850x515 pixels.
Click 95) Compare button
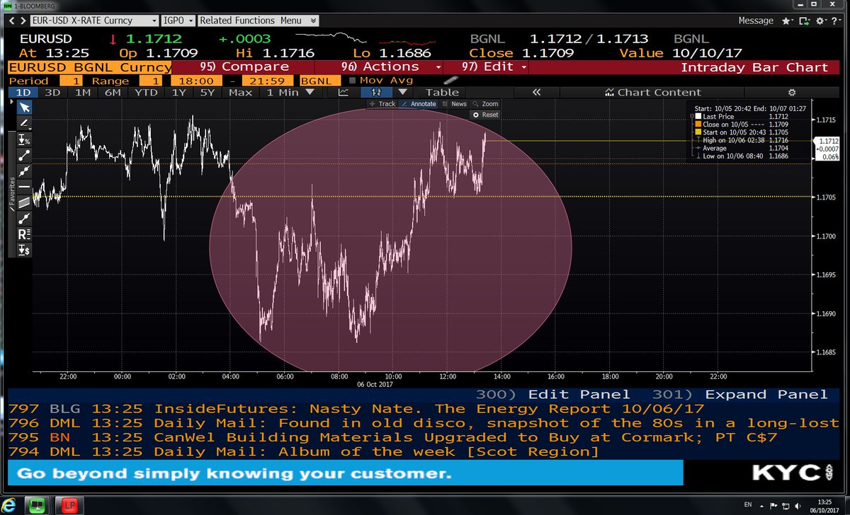click(244, 67)
